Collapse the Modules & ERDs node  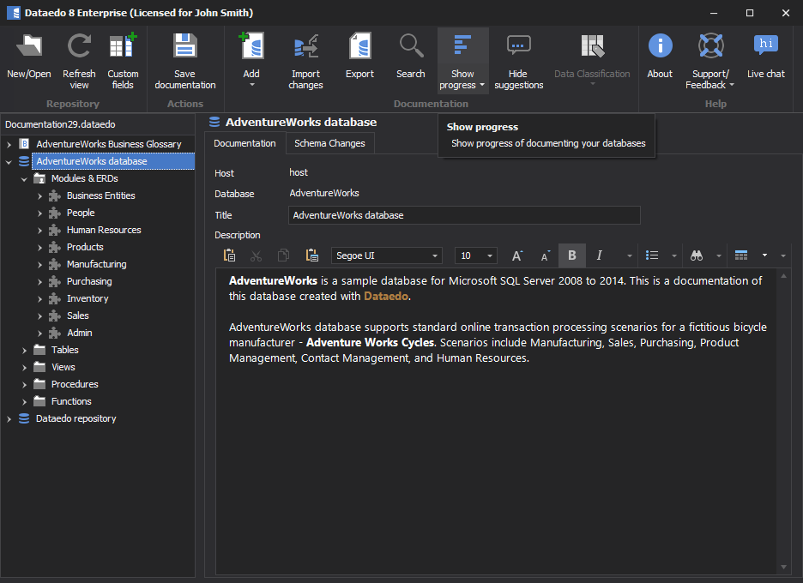pyautogui.click(x=25, y=179)
